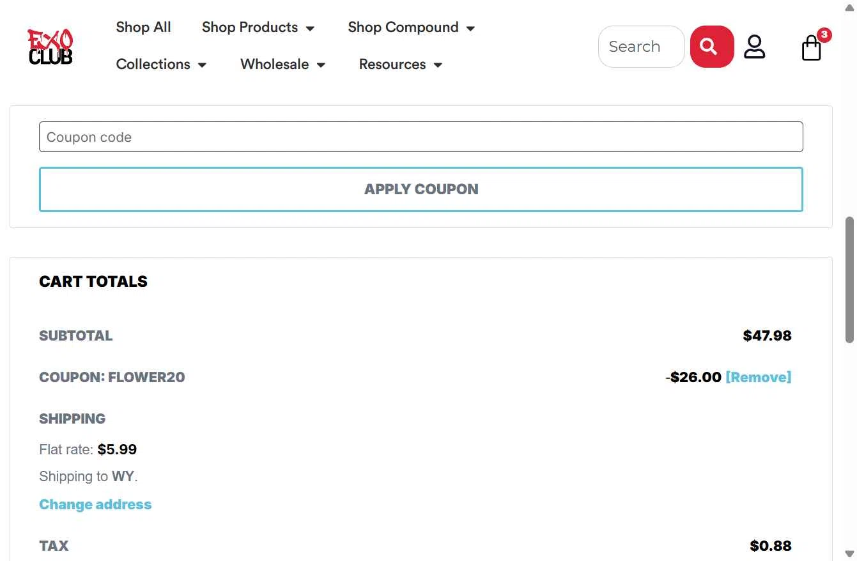Select the tax amount $0.88
The image size is (857, 561).
click(x=771, y=546)
